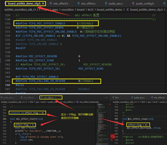Click TCFG_MIC_EFFECT_ENABLE on line 531

click(x=47, y=23)
